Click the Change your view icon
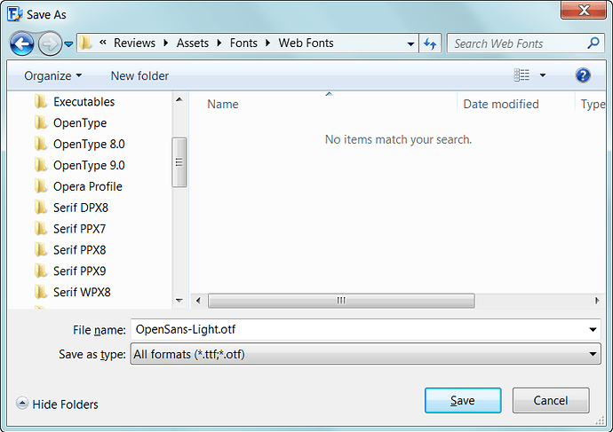 [x=521, y=75]
